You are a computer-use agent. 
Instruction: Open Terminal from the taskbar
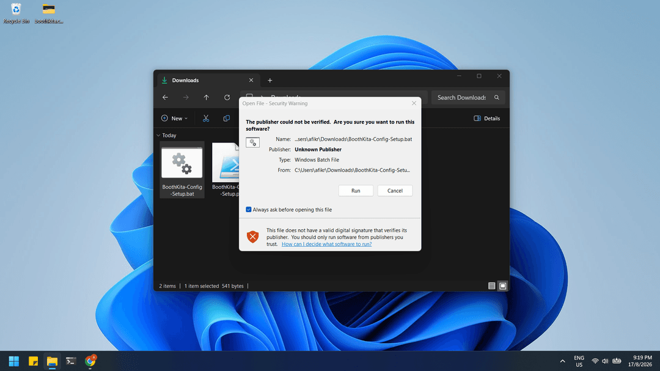coord(71,361)
